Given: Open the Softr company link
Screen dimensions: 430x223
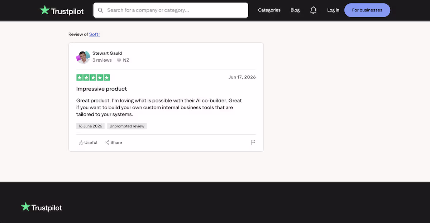Looking at the screenshot, I should [95, 34].
